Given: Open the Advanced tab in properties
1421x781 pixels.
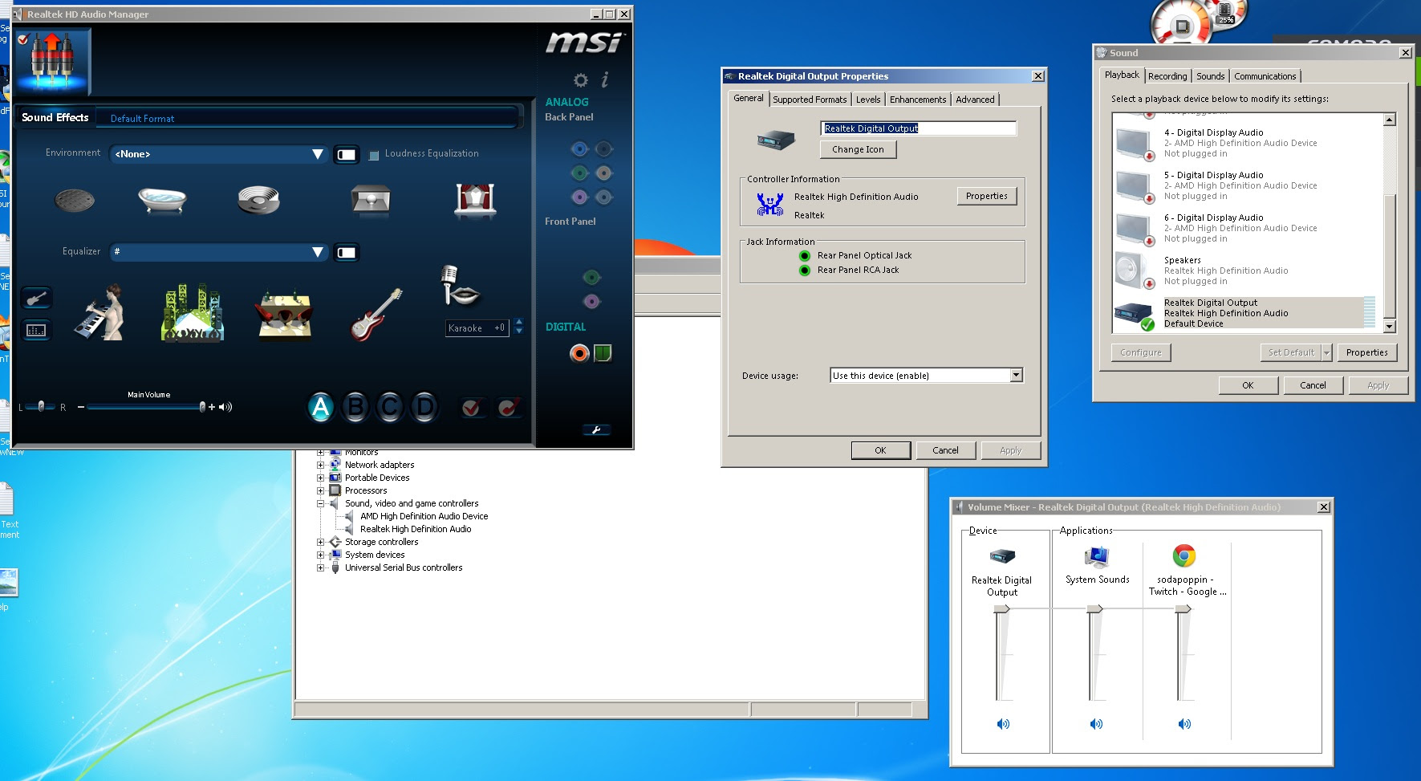Looking at the screenshot, I should click(x=975, y=100).
